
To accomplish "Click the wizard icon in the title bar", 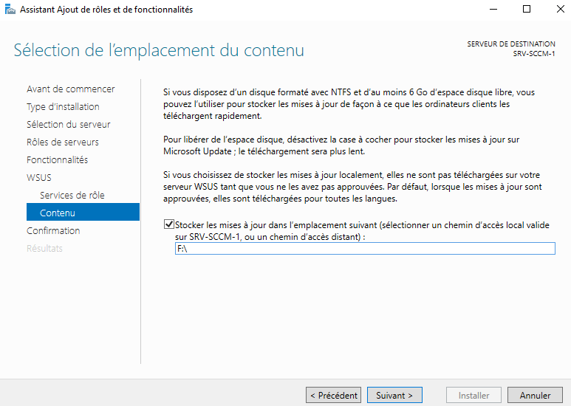I will coord(9,10).
